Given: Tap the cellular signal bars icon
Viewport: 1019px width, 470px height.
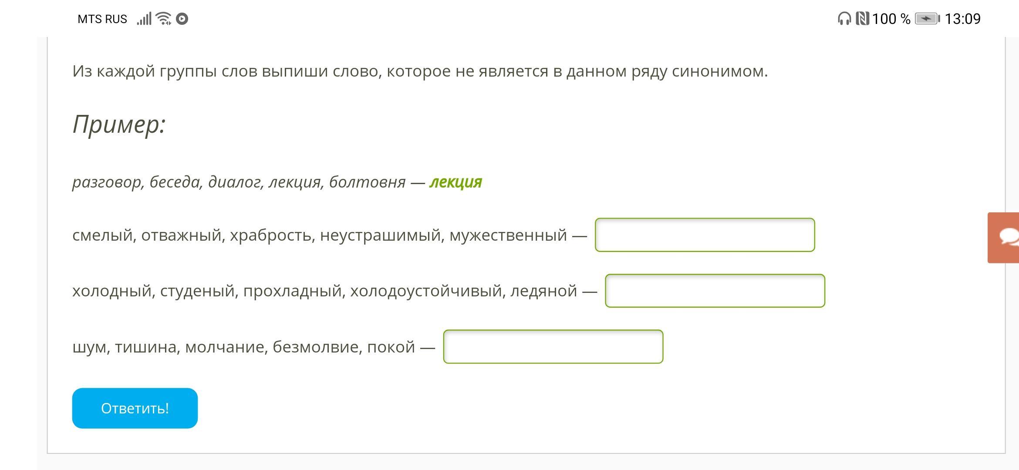Looking at the screenshot, I should tap(144, 19).
